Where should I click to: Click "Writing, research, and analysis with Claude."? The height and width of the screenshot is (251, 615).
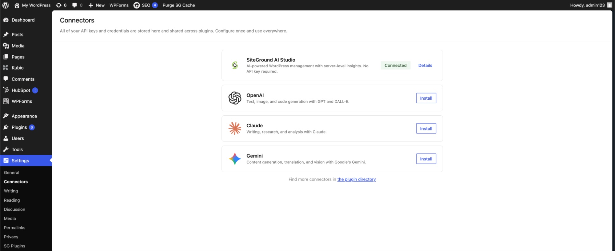click(286, 132)
